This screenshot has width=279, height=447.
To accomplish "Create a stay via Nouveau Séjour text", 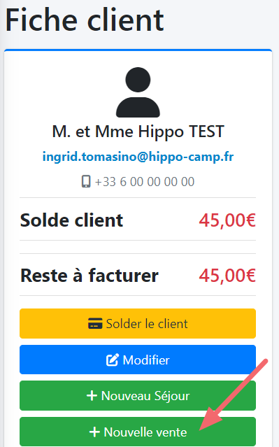I will coord(145,396).
